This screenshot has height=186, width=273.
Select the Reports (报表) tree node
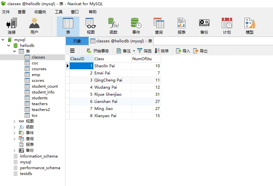click(30, 145)
